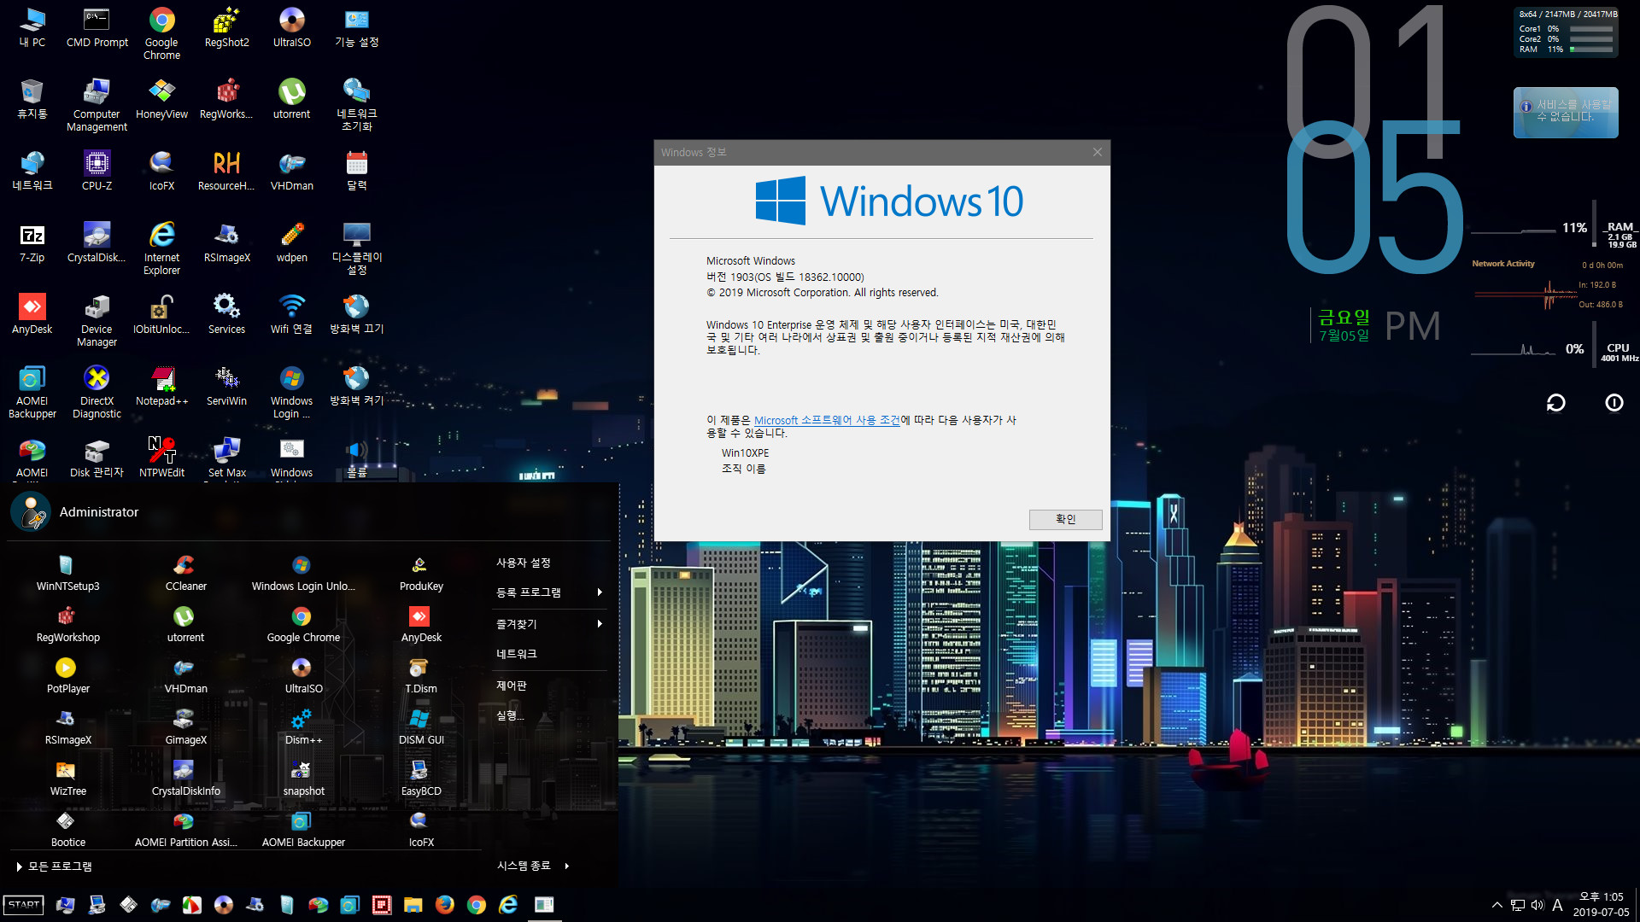Viewport: 1640px width, 922px height.
Task: Expand 즐겨찾기 submenu arrow
Action: pyautogui.click(x=600, y=624)
